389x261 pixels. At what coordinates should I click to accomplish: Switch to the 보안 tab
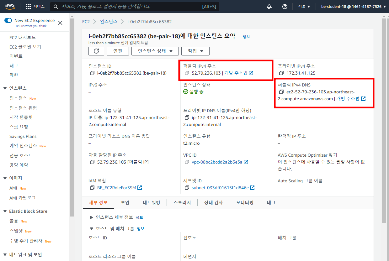click(x=125, y=203)
